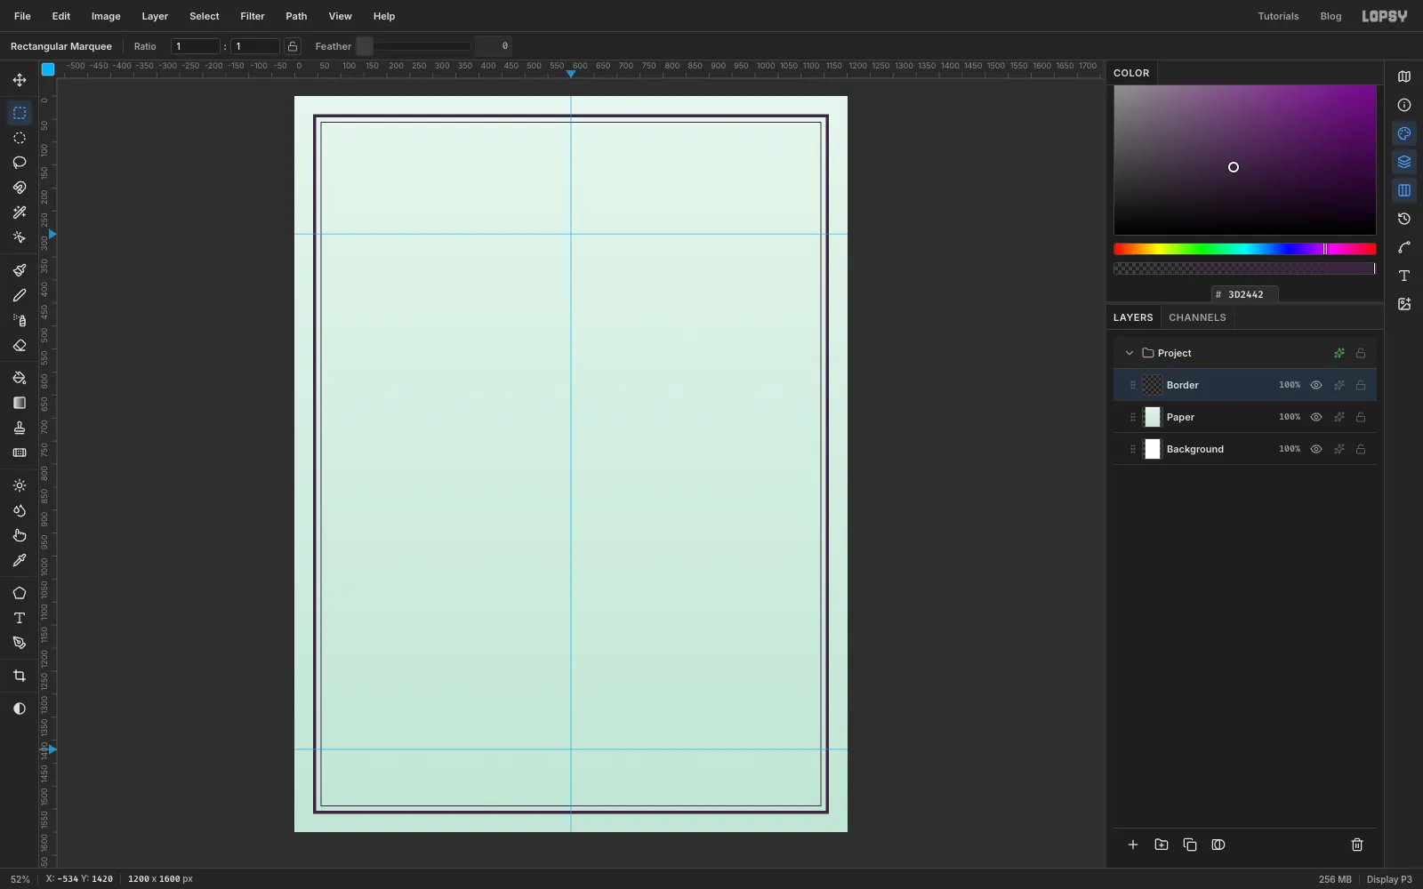Delete layer with trash icon
The height and width of the screenshot is (889, 1423).
[x=1357, y=845]
